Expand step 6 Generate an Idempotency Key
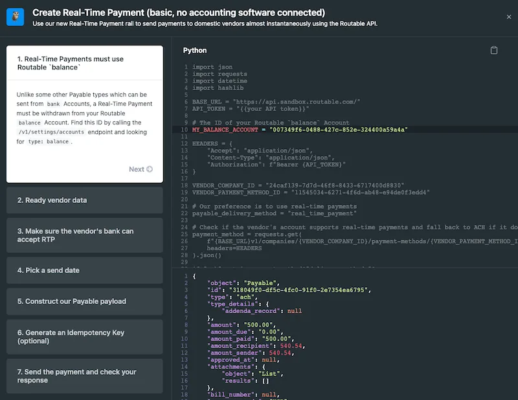 pos(85,337)
